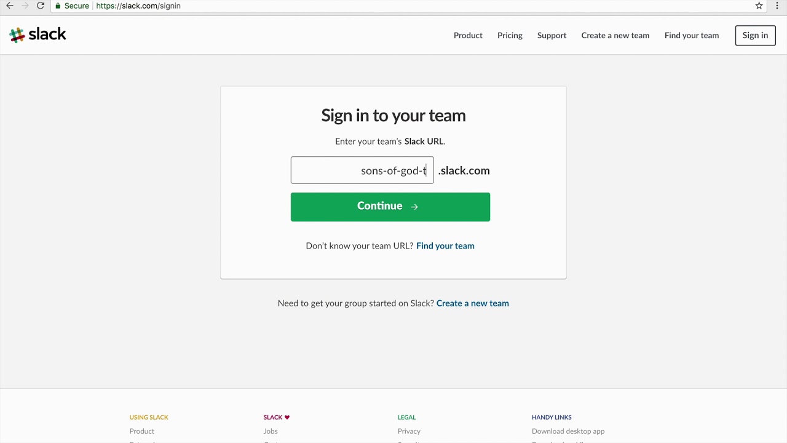Follow Create a new team link below card
The width and height of the screenshot is (787, 443).
[472, 303]
